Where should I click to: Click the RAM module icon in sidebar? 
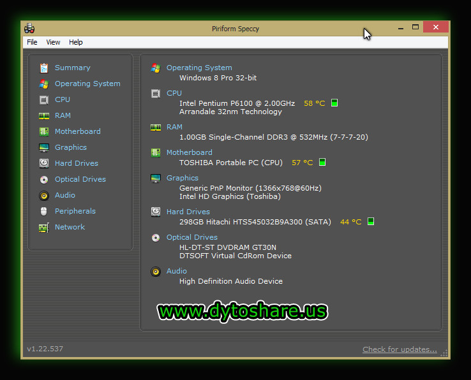[44, 116]
